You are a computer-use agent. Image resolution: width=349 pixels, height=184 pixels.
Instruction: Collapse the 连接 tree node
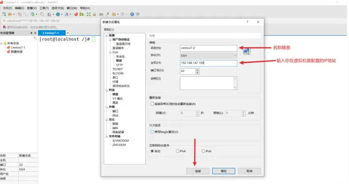pyautogui.click(x=107, y=35)
